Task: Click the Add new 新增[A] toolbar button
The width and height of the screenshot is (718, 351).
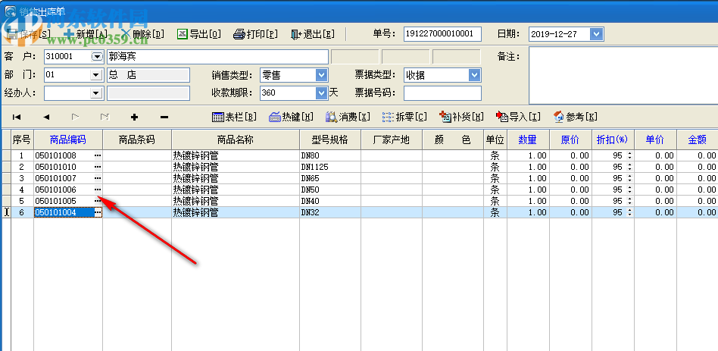Action: [86, 34]
